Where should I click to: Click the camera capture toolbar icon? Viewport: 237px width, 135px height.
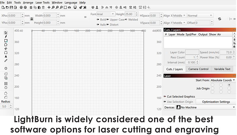(x=69, y=7)
